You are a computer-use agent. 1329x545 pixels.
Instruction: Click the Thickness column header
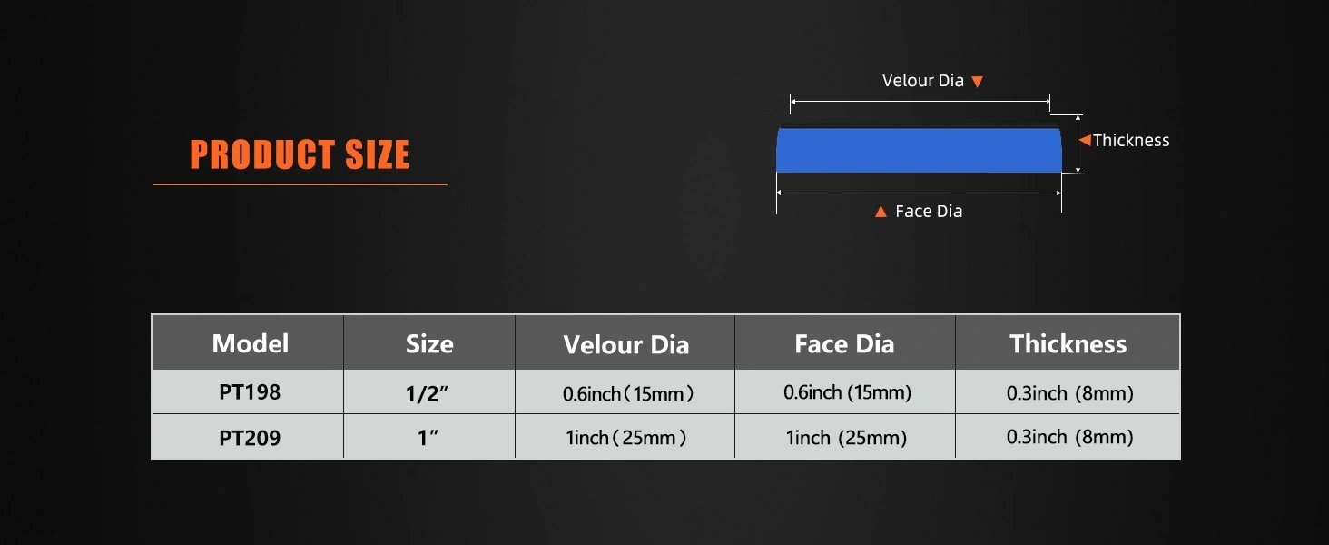(x=1068, y=343)
